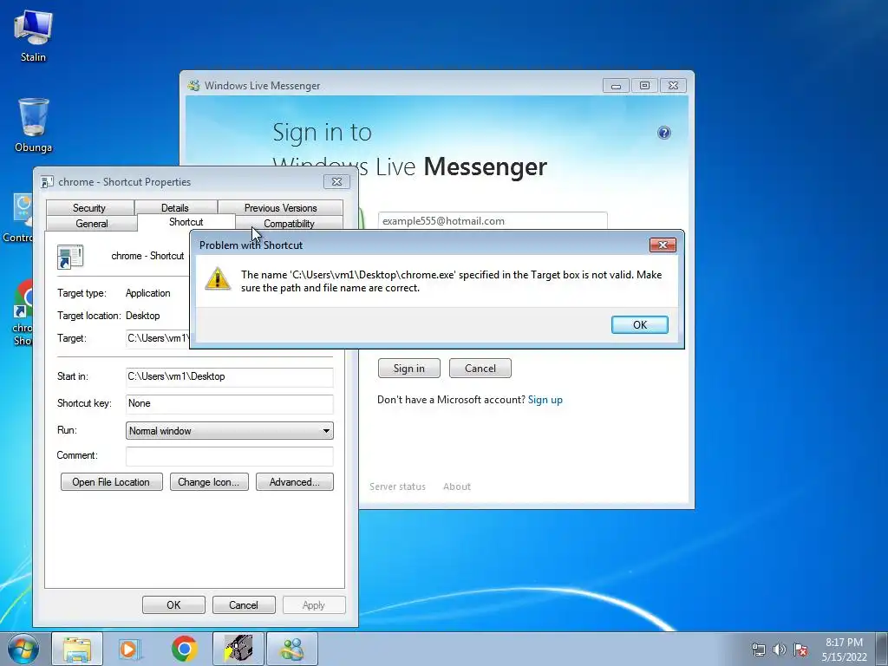Open Windows Explorer from the taskbar

77,649
